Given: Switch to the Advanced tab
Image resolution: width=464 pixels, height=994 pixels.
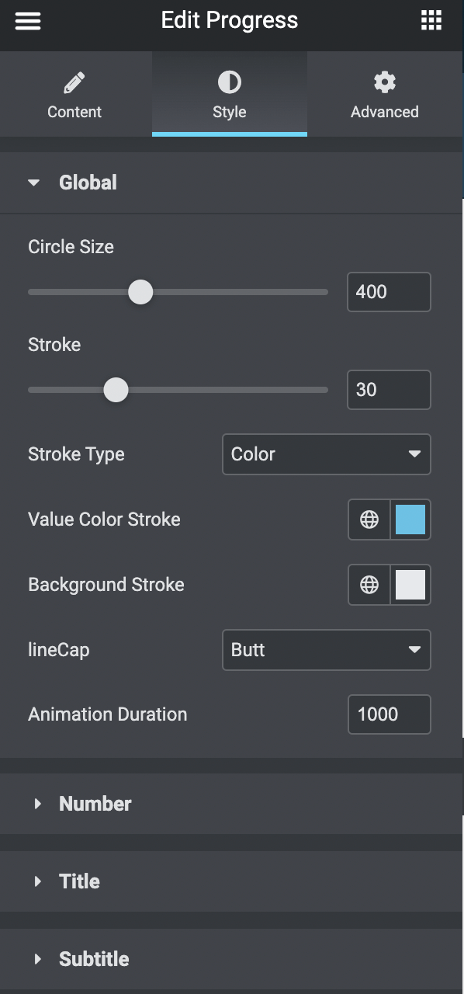Looking at the screenshot, I should click(x=384, y=95).
